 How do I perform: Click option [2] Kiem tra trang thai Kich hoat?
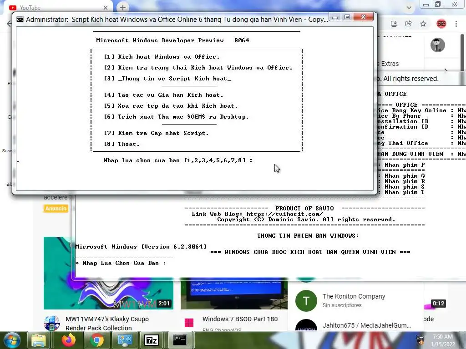[198, 68]
